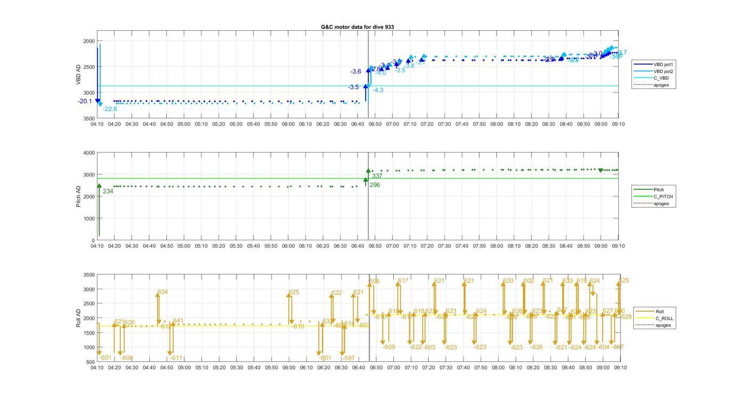Click '05:00' tick on the Roll plot x-axis
The image size is (746, 407).
coord(184,368)
